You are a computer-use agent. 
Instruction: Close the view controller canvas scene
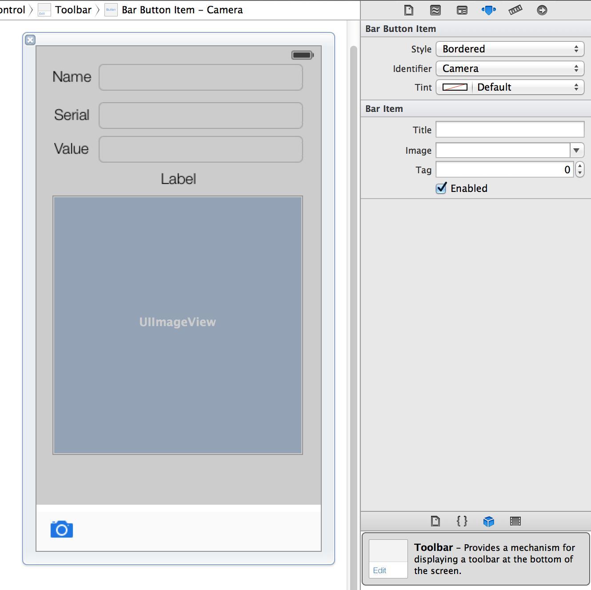pos(30,40)
